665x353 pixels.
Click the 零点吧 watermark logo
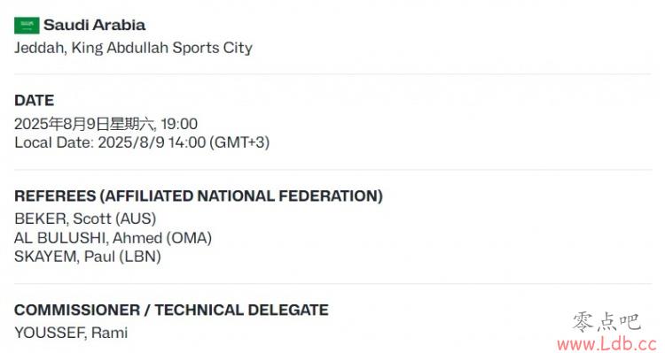pos(606,322)
